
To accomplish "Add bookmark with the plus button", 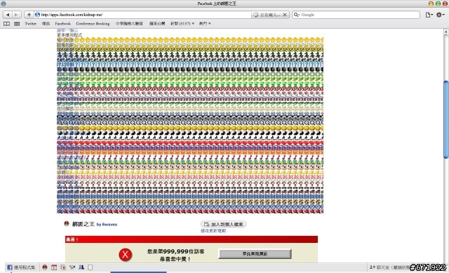I will pyautogui.click(x=29, y=15).
